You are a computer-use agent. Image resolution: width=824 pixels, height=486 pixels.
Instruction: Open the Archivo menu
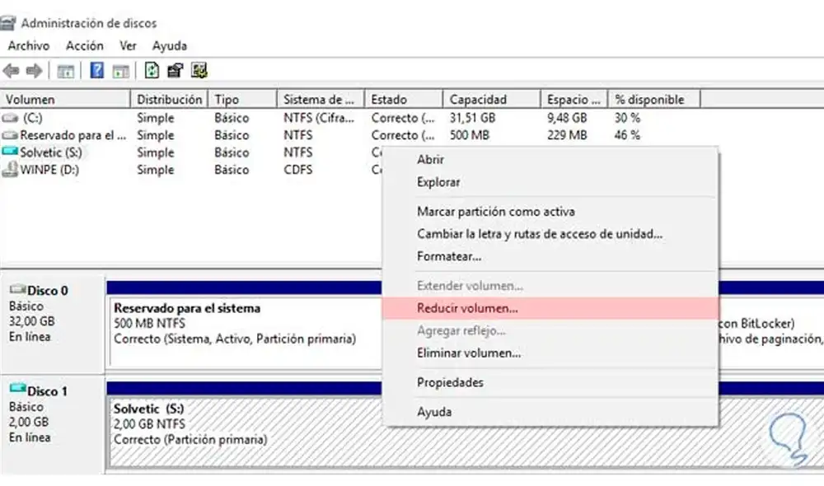(x=28, y=45)
